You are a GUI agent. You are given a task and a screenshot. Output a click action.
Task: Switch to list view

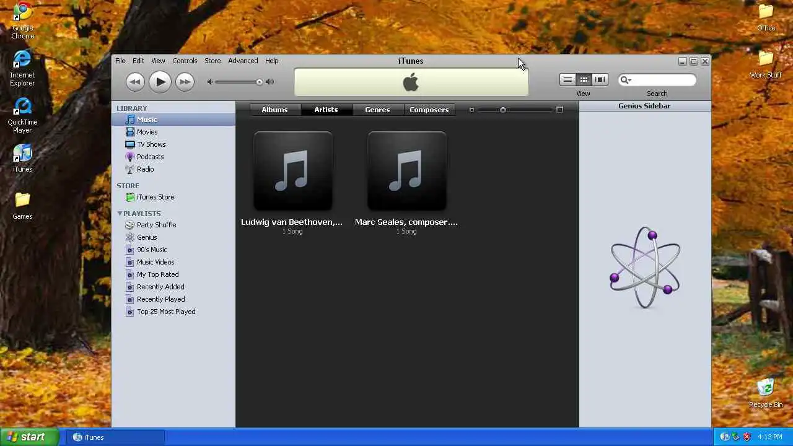pos(567,79)
